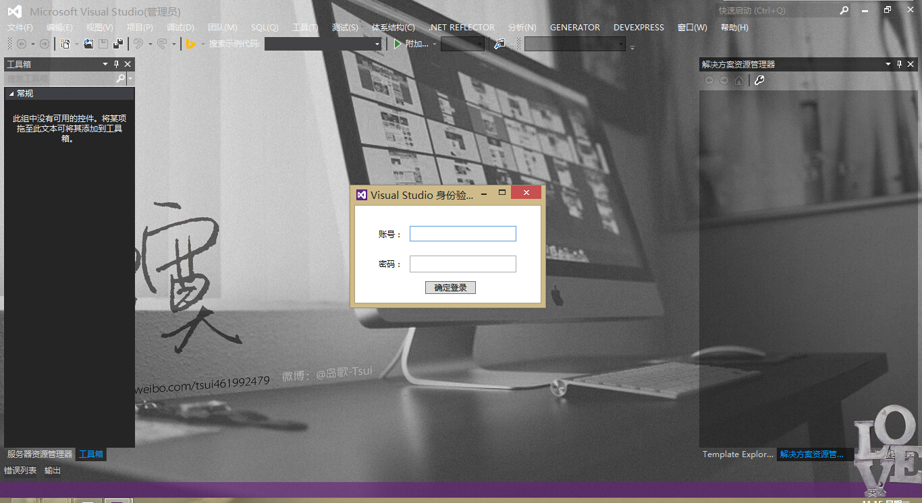Open the navigate backward history dropdown

[33, 45]
